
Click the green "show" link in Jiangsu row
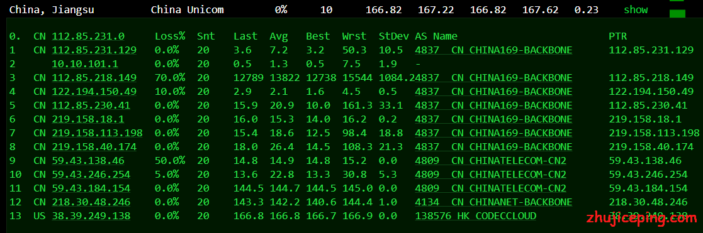tap(636, 10)
